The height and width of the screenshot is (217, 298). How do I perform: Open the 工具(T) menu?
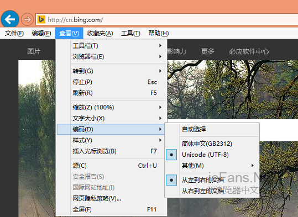click(x=130, y=34)
